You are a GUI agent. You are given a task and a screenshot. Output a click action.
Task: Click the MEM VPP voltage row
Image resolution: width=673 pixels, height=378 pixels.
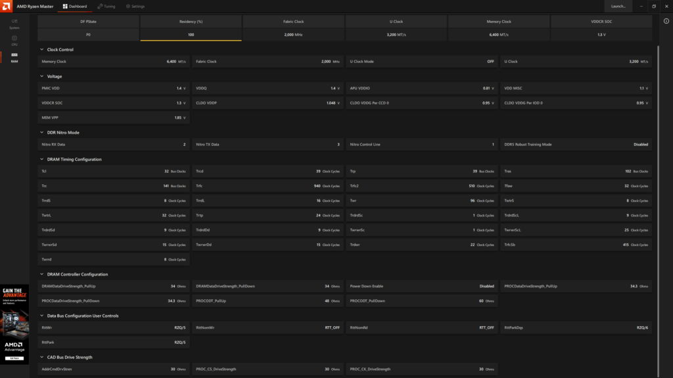pyautogui.click(x=113, y=117)
